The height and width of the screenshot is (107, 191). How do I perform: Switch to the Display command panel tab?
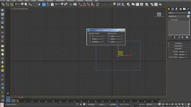click(x=184, y=9)
